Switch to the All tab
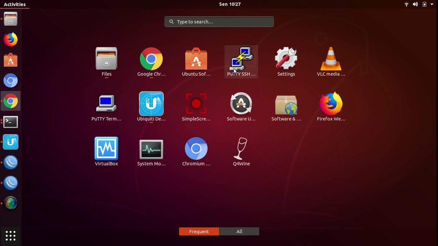 point(239,232)
